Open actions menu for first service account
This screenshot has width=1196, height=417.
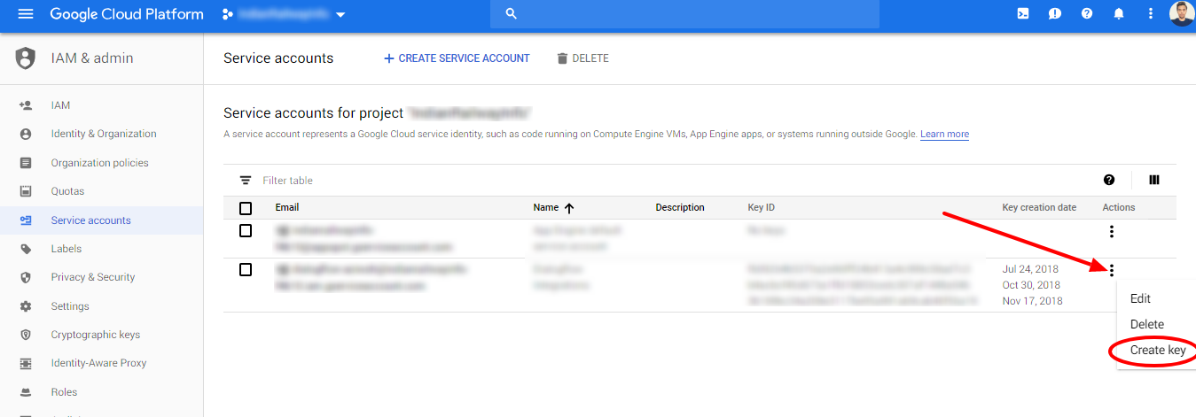pyautogui.click(x=1112, y=232)
